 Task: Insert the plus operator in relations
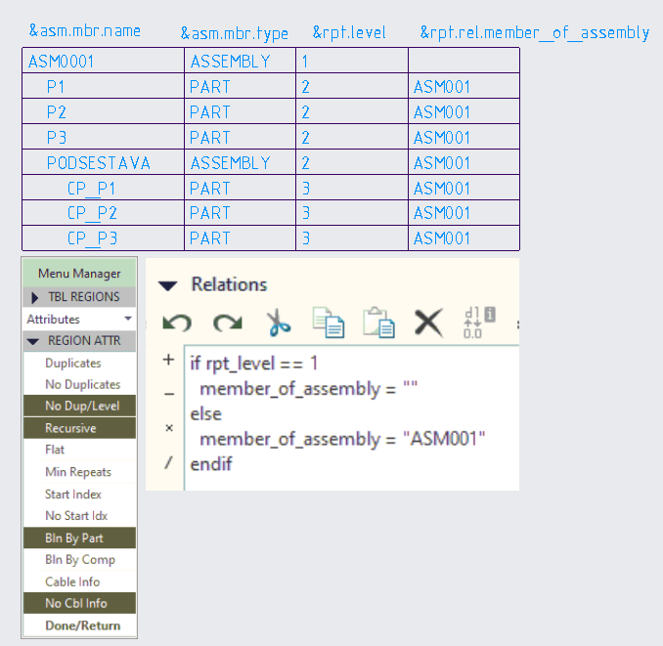[x=168, y=361]
